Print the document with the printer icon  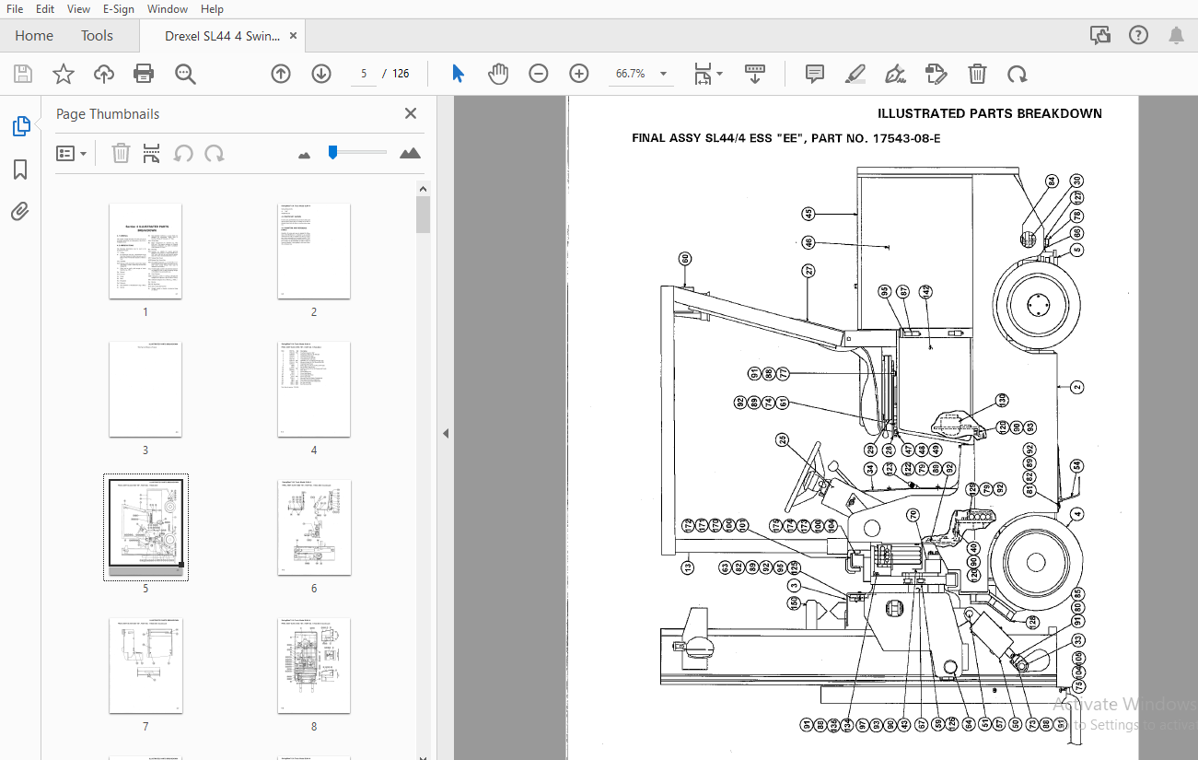(144, 74)
